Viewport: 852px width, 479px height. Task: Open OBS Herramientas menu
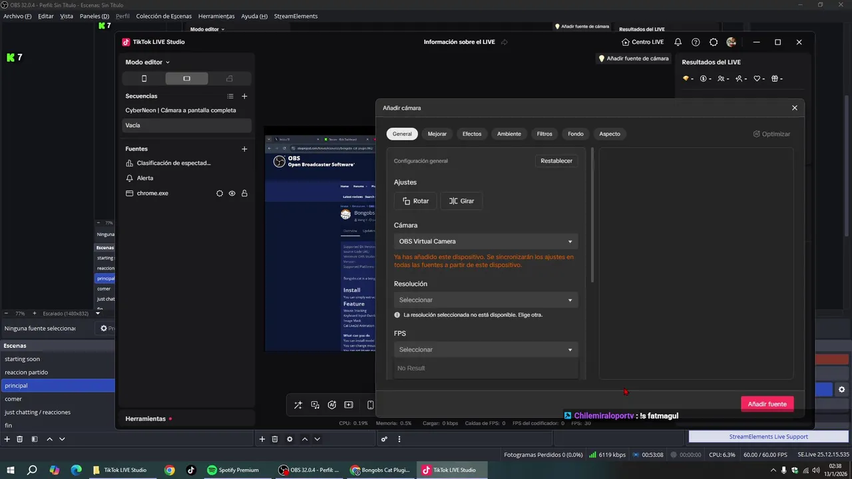(216, 16)
